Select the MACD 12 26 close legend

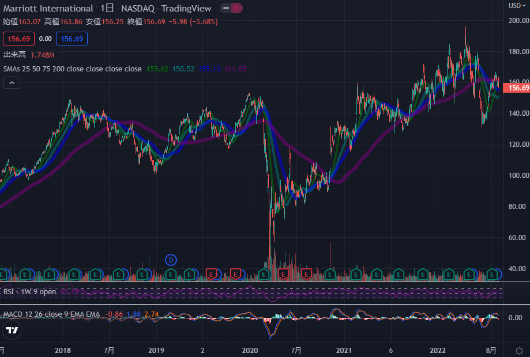[x=52, y=314]
